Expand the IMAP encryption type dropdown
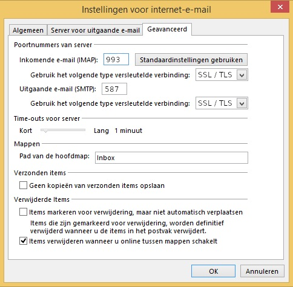Viewport: 293px width, 287px height. click(x=222, y=75)
